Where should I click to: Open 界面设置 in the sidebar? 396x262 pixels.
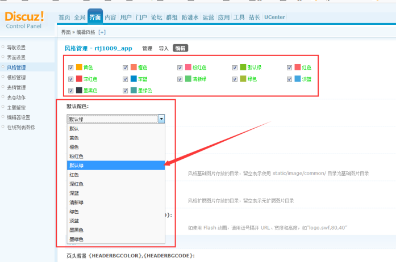click(16, 57)
